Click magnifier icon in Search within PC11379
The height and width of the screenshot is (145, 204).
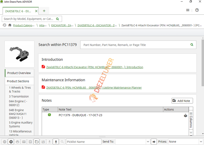192,45
